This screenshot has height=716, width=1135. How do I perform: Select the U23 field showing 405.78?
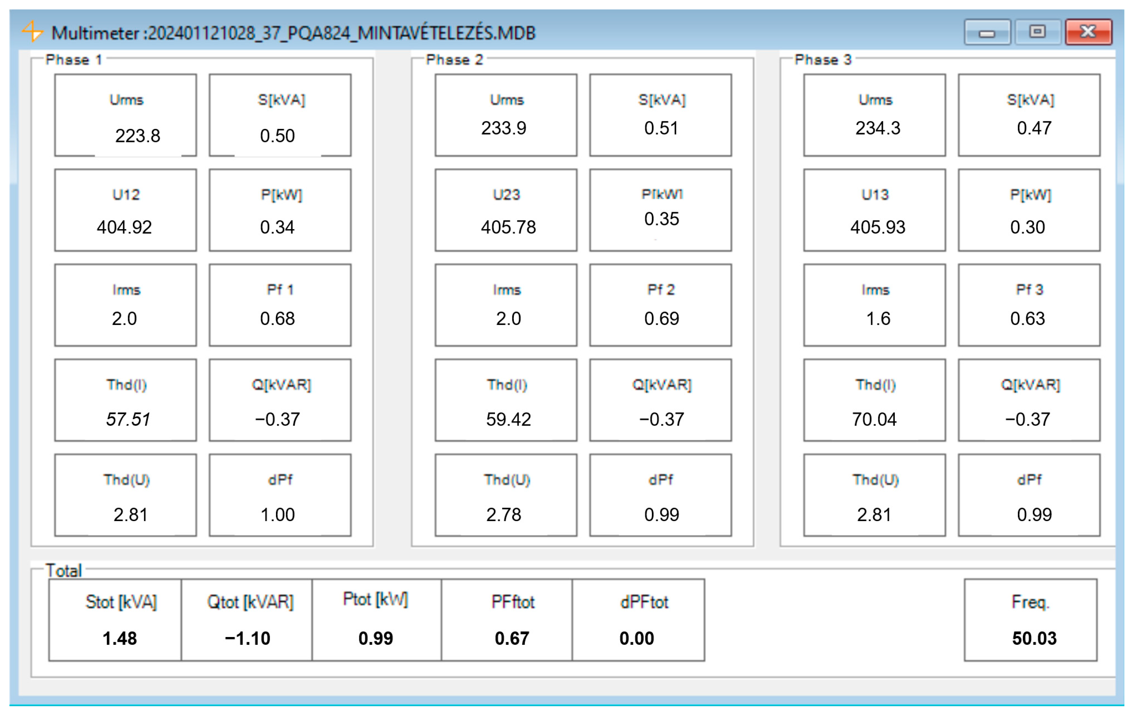point(506,211)
